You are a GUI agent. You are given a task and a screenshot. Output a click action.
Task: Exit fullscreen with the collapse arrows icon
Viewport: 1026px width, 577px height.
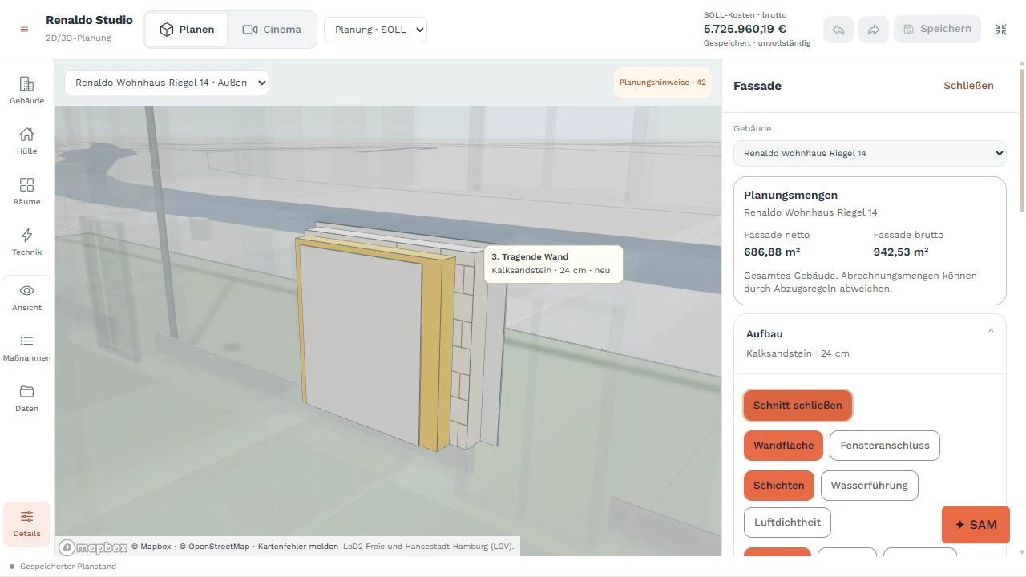pyautogui.click(x=1001, y=30)
